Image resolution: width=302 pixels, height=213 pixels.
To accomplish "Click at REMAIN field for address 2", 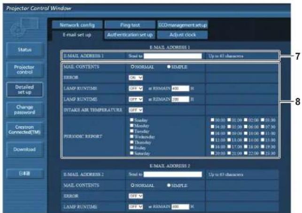I will point(180,206).
